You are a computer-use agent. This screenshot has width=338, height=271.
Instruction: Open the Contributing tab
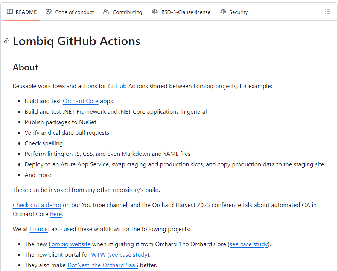(122, 12)
